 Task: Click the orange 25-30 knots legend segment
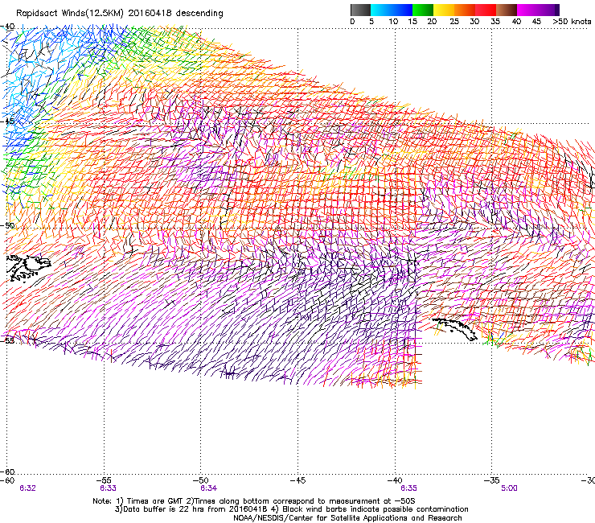465,10
